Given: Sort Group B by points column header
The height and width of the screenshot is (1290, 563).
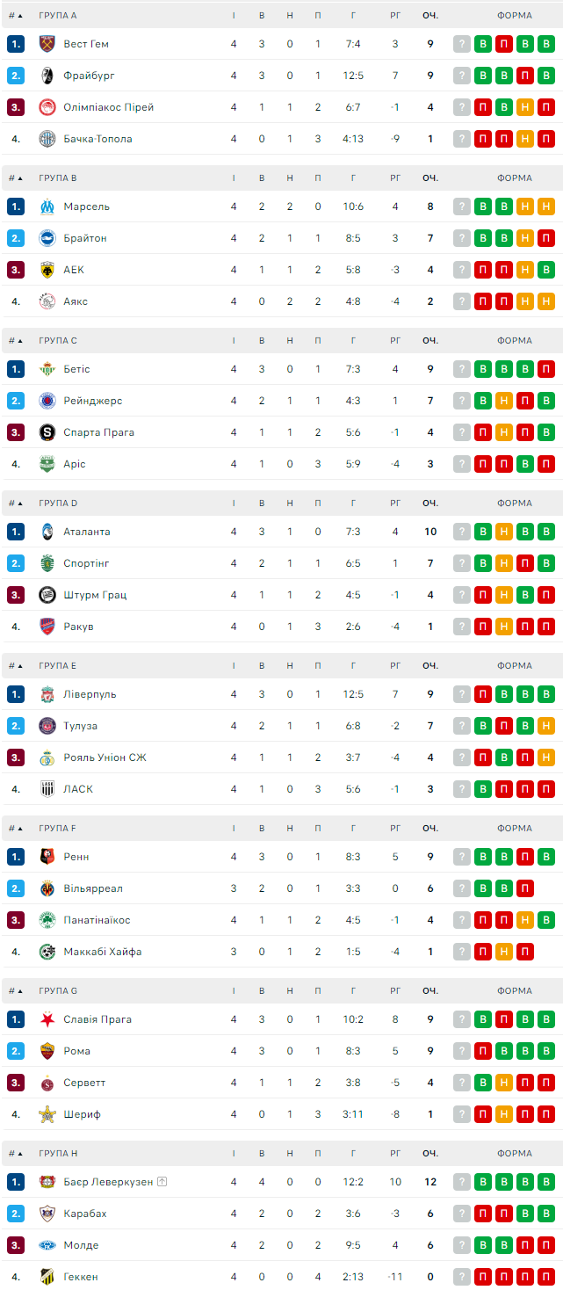Looking at the screenshot, I should click(430, 178).
